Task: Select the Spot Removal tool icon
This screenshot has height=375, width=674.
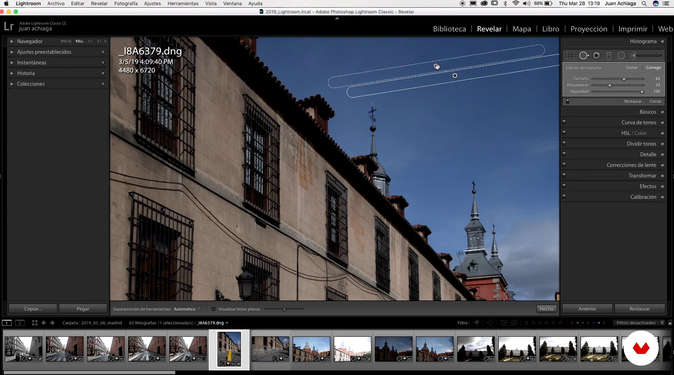Action: tap(583, 55)
